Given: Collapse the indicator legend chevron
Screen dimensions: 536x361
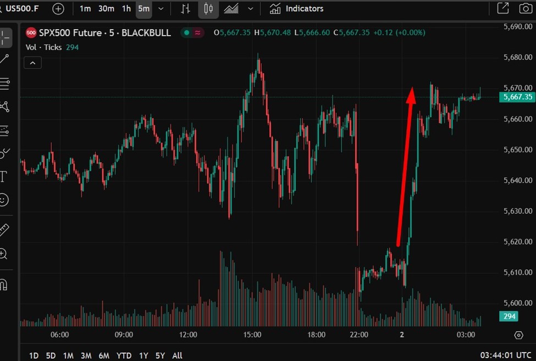Looking at the screenshot, I should tap(33, 63).
